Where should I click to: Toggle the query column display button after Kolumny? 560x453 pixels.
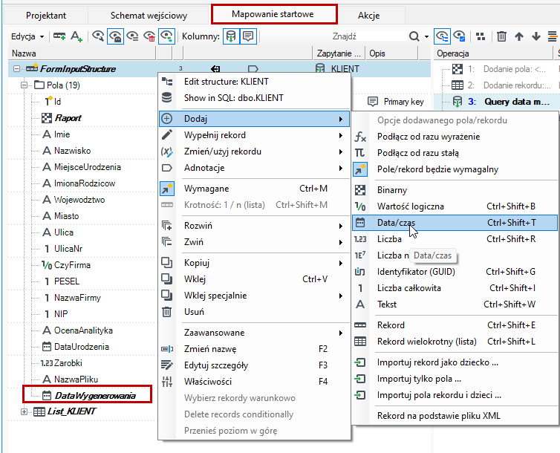pyautogui.click(x=231, y=36)
